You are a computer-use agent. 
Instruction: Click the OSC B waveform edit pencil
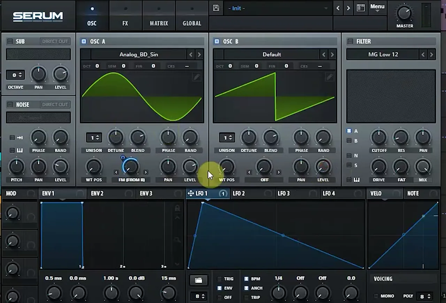(x=330, y=77)
